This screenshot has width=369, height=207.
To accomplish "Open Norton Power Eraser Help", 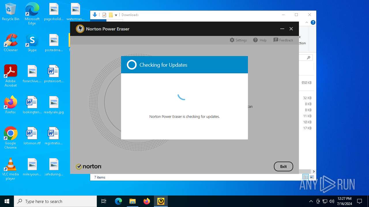I will pos(260,40).
